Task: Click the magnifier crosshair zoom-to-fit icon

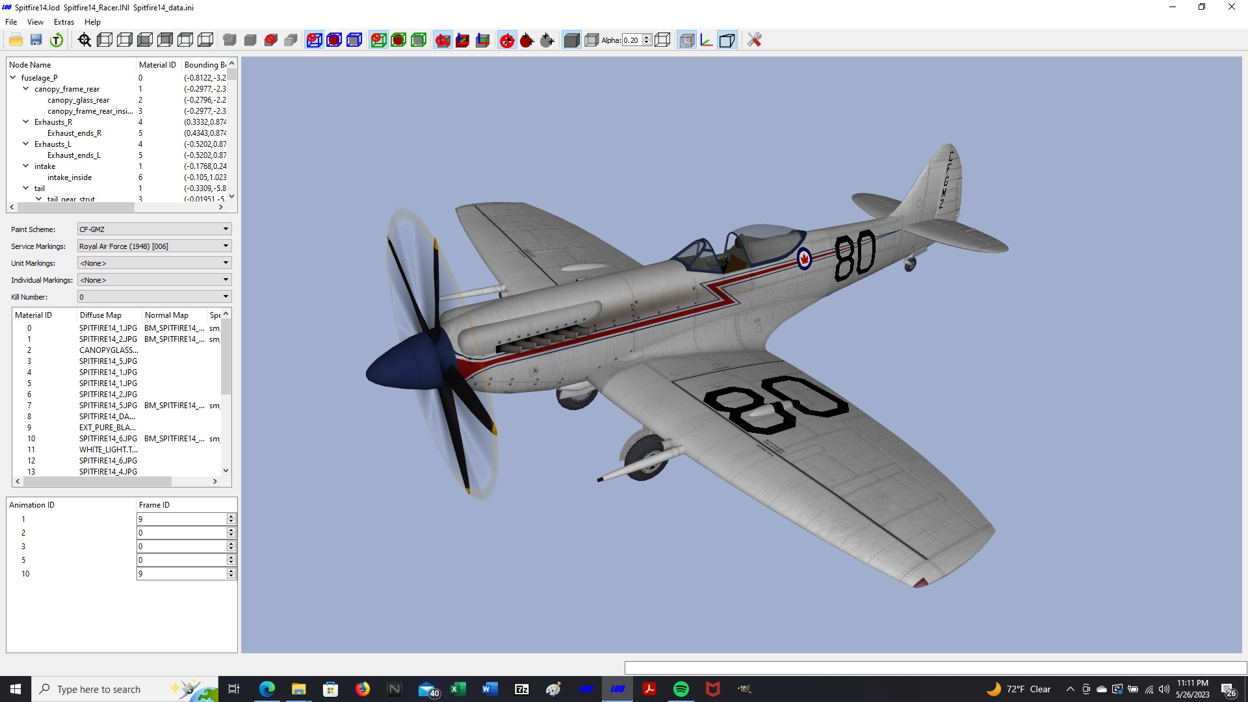Action: (x=84, y=40)
